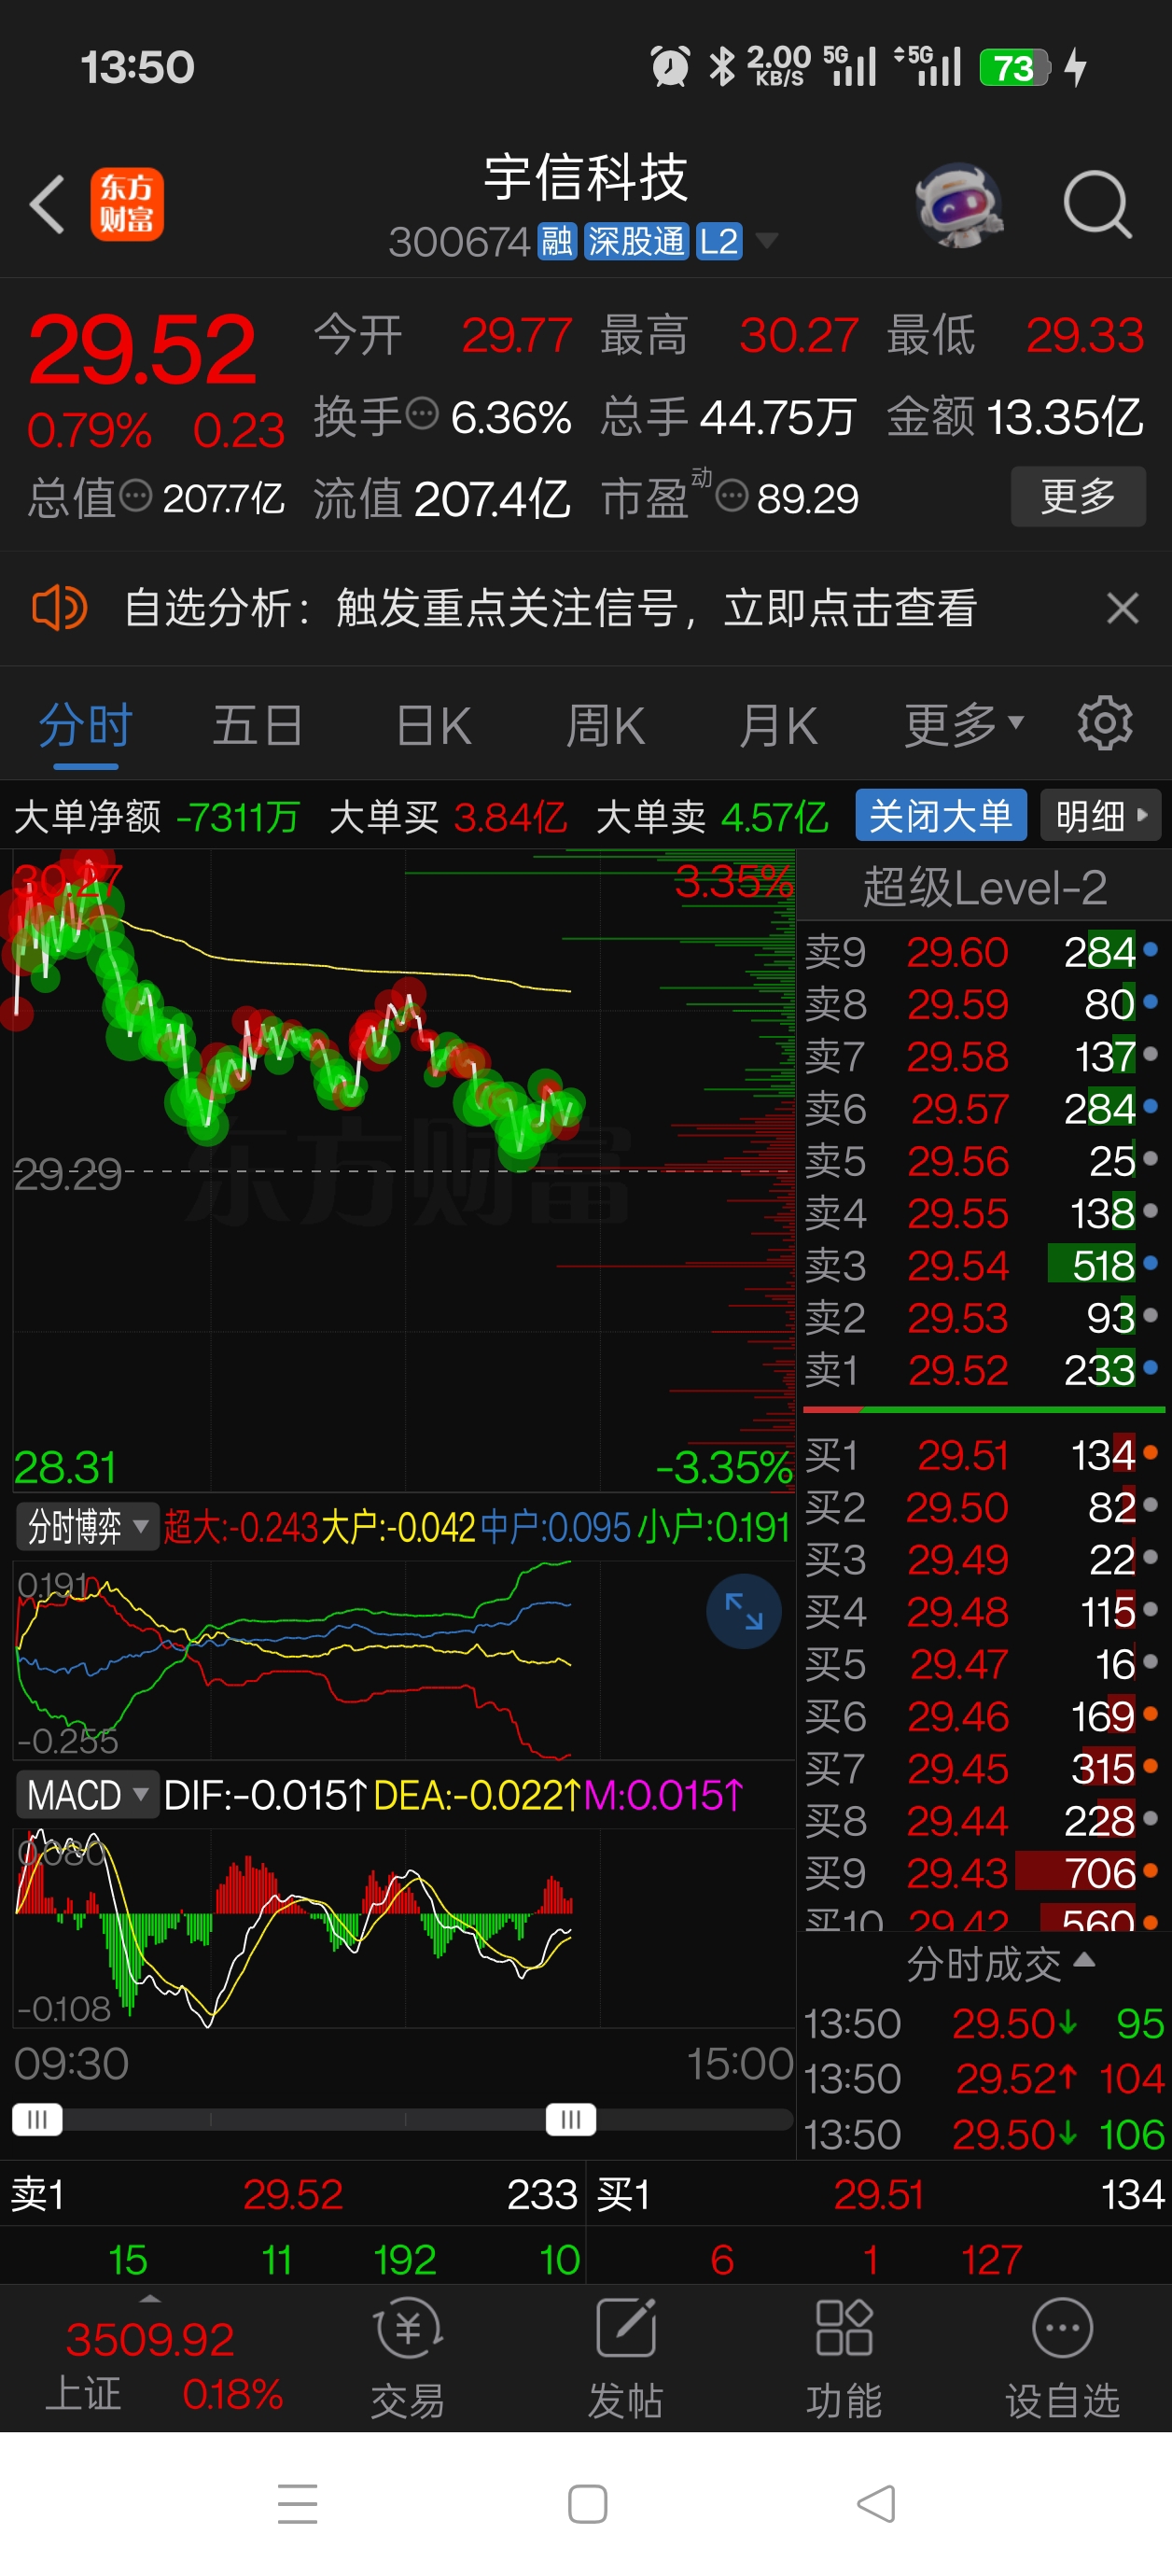1172x2576 pixels.
Task: Click left handle of time range slider
Action: click(x=37, y=2119)
